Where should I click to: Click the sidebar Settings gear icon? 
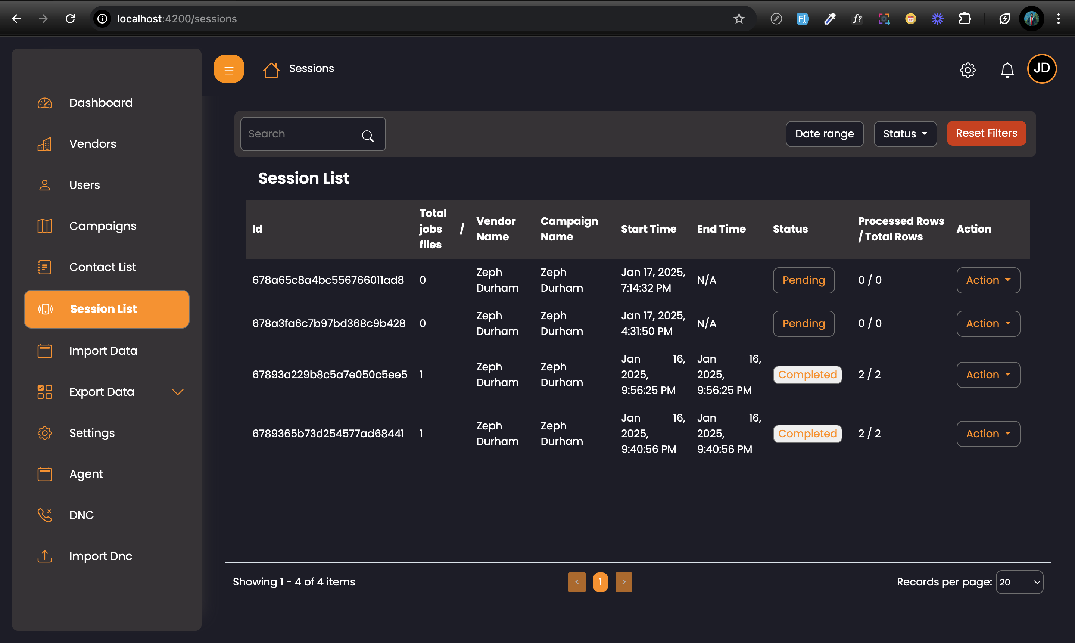click(x=45, y=433)
